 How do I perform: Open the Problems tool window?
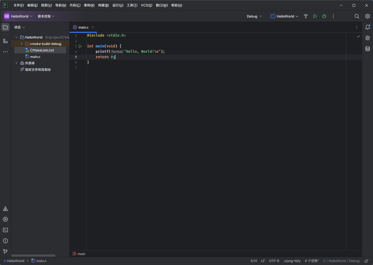(x=5, y=241)
